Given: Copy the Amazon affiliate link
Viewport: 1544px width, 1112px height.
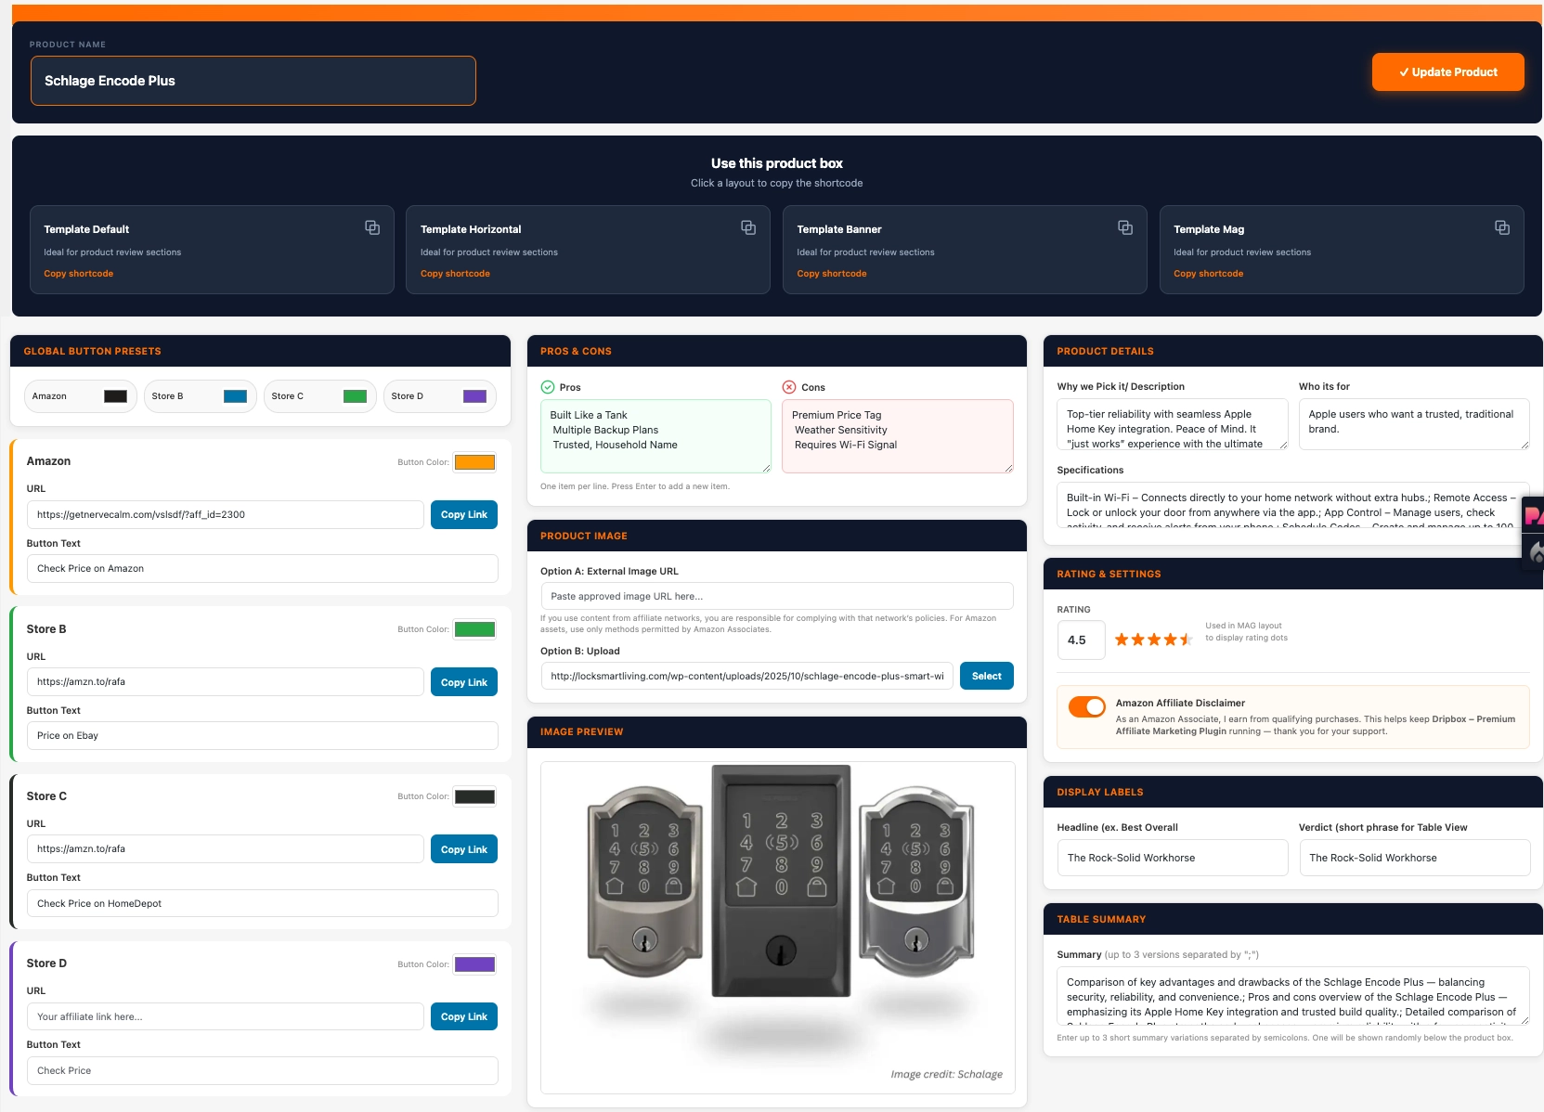Looking at the screenshot, I should coord(463,514).
